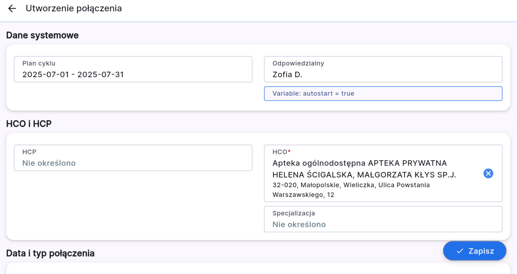Save the connection with Zapisz
Screen dimensions: 517x274
point(475,251)
